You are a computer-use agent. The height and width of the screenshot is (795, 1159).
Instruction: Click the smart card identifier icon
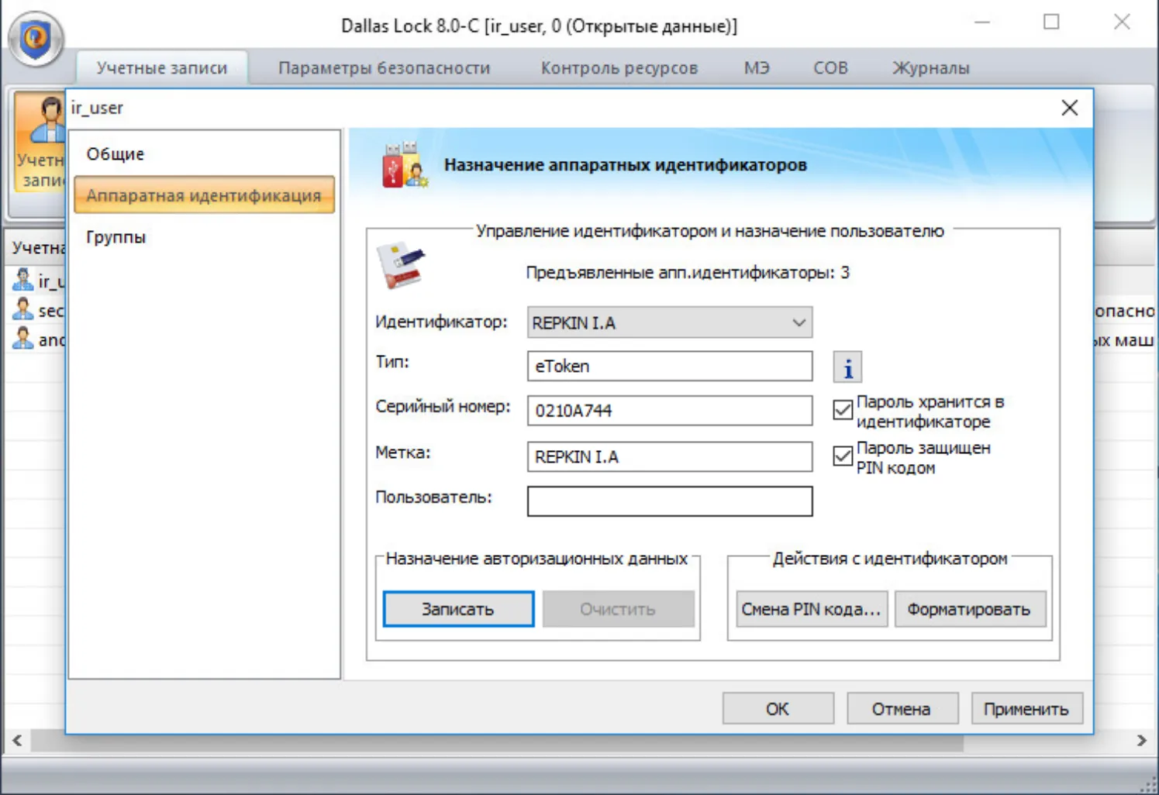[x=400, y=266]
